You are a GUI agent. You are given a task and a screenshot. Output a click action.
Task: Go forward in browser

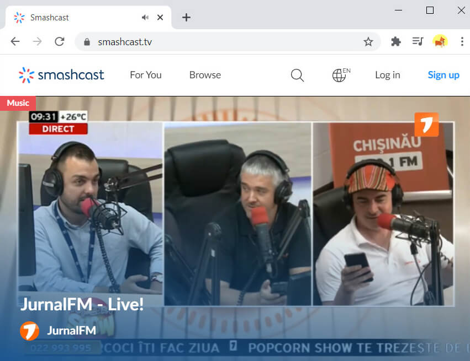tap(37, 41)
